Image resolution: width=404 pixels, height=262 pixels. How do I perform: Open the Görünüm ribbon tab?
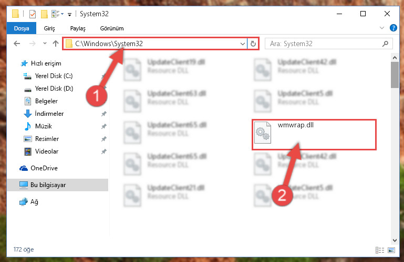(112, 28)
